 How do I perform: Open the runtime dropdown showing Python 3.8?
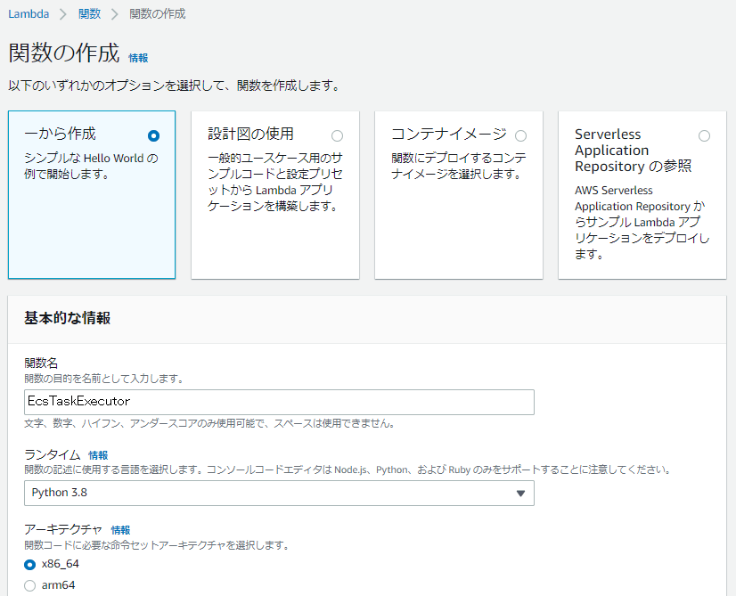(x=278, y=493)
